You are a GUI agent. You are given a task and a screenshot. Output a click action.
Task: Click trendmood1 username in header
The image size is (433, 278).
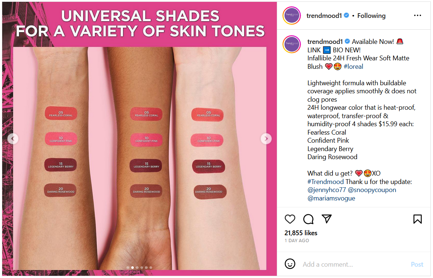(324, 16)
